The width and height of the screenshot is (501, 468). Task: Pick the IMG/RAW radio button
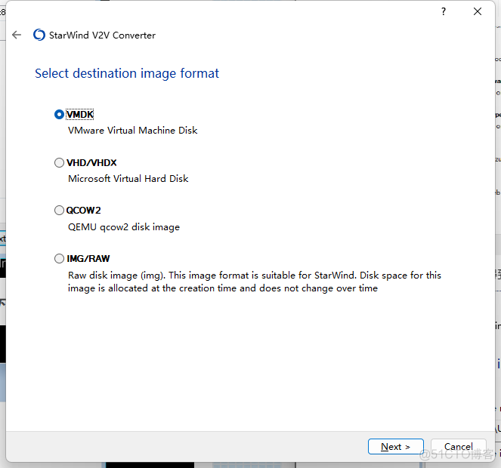[x=59, y=259]
